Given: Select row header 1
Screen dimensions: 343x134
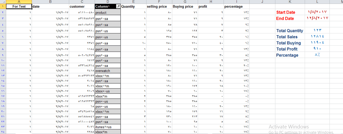Looking at the screenshot, I should 3,7.
